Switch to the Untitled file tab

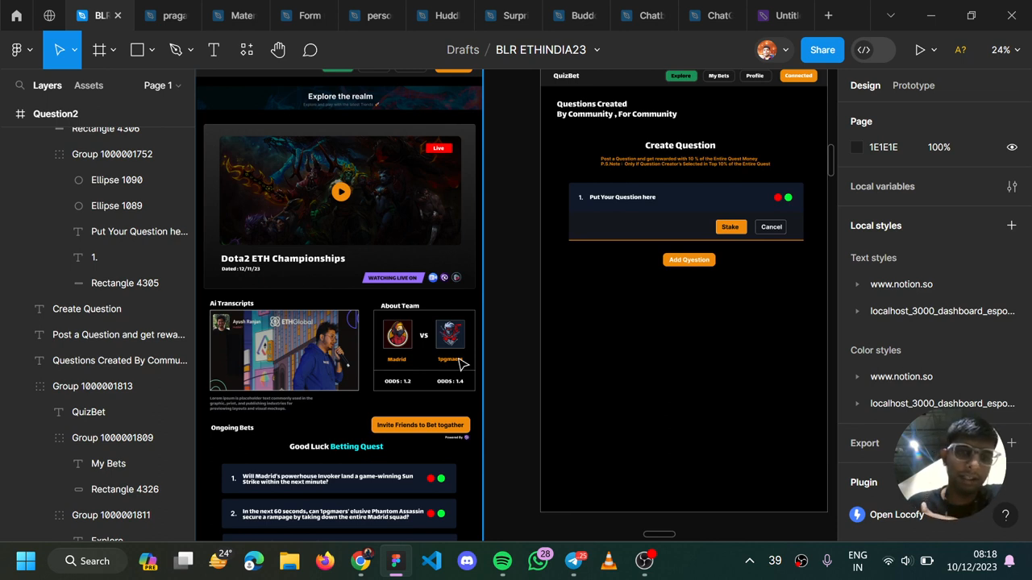(x=779, y=15)
